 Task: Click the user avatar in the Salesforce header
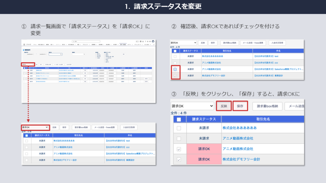153,41
